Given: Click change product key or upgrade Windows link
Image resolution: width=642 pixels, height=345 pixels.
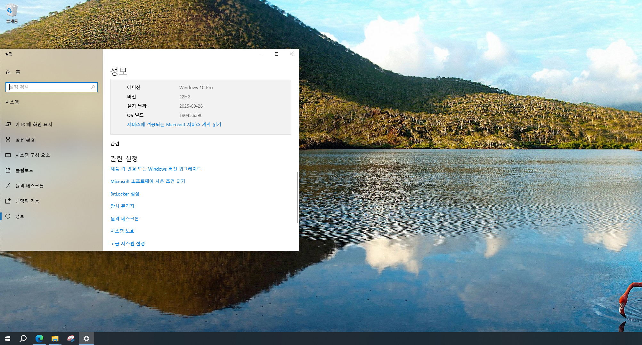Looking at the screenshot, I should 156,169.
